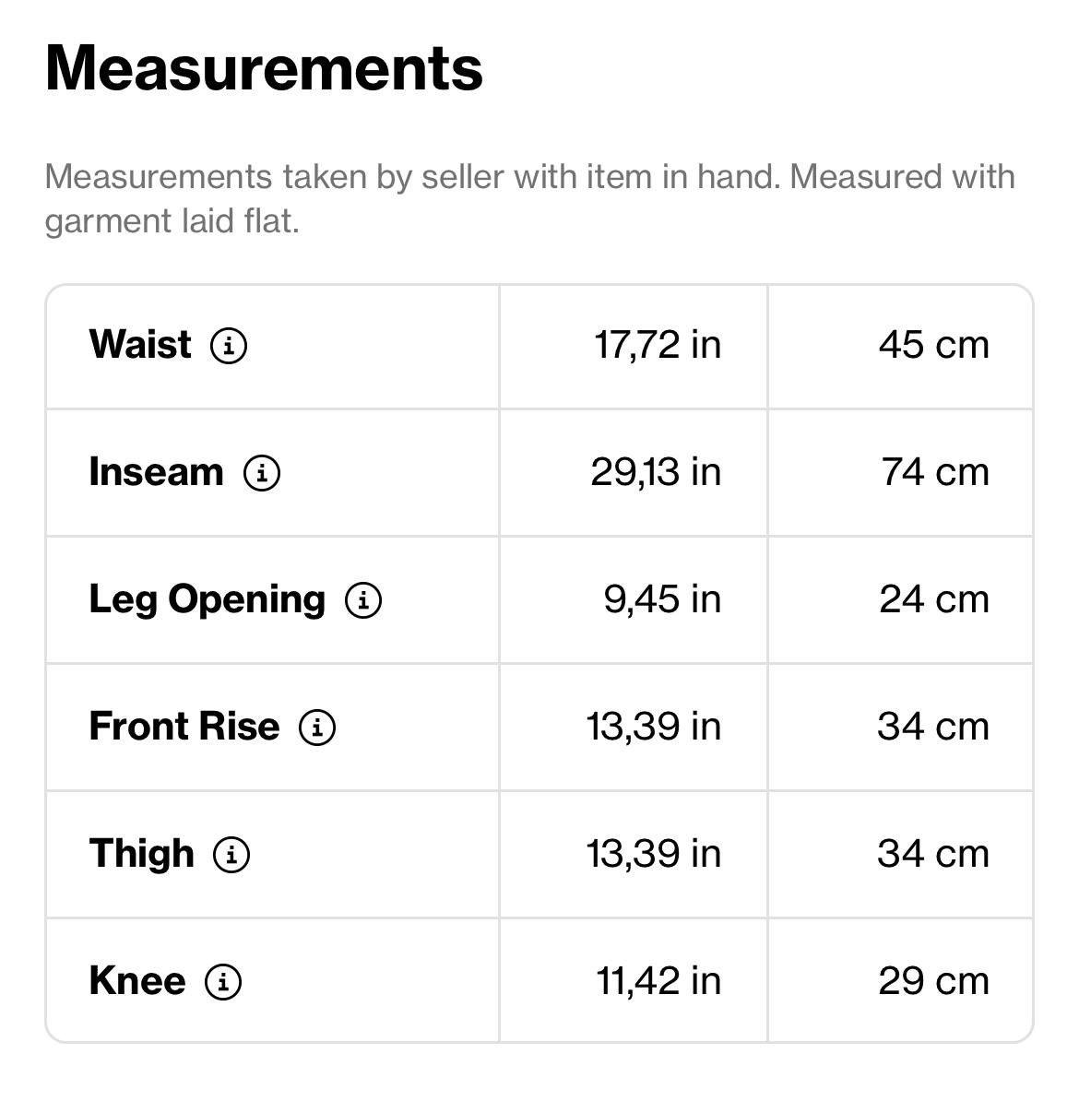Click the 74 cm inseam value

pyautogui.click(x=934, y=472)
